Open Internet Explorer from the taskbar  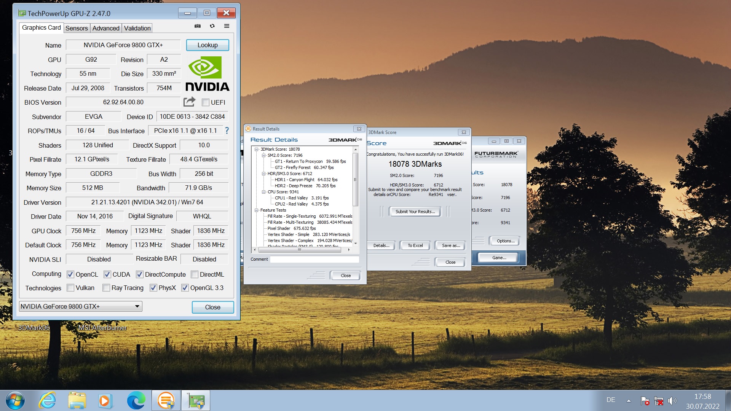(47, 400)
